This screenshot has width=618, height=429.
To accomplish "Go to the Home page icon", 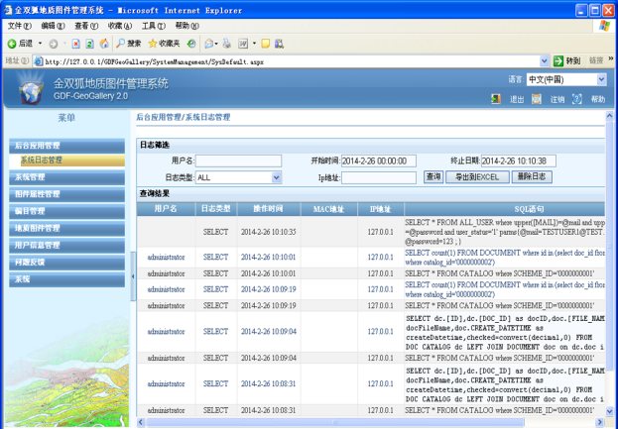I will [105, 44].
